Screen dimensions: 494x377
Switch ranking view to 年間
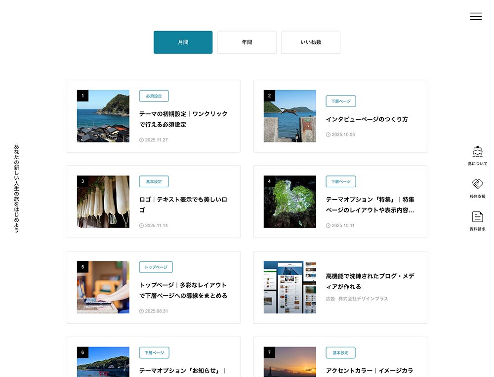pyautogui.click(x=247, y=42)
